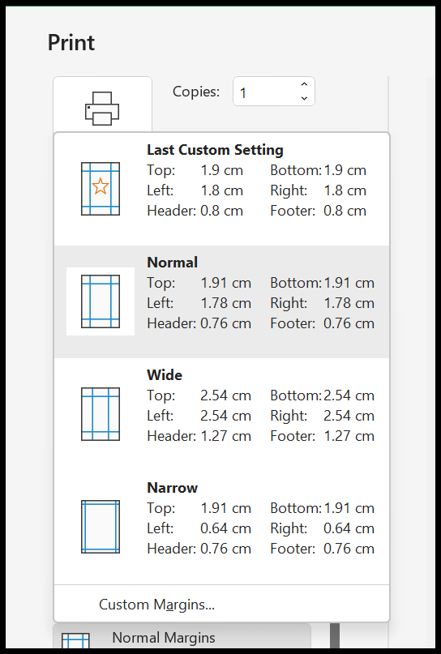Click the Narrow preset's Left 0.64 cm line
This screenshot has width=441, height=654.
tap(199, 528)
